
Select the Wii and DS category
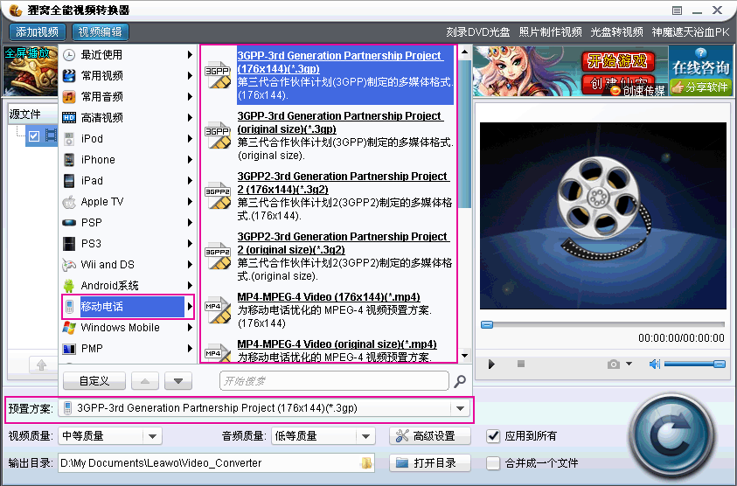(128, 265)
